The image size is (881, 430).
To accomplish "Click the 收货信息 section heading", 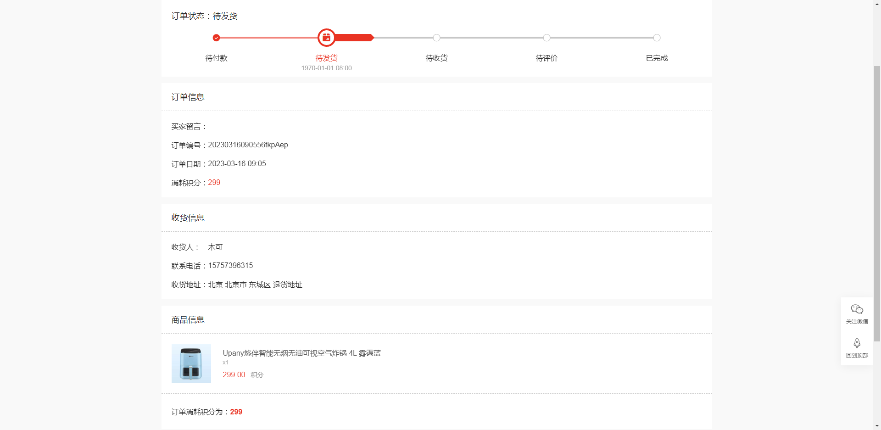I will pos(188,218).
